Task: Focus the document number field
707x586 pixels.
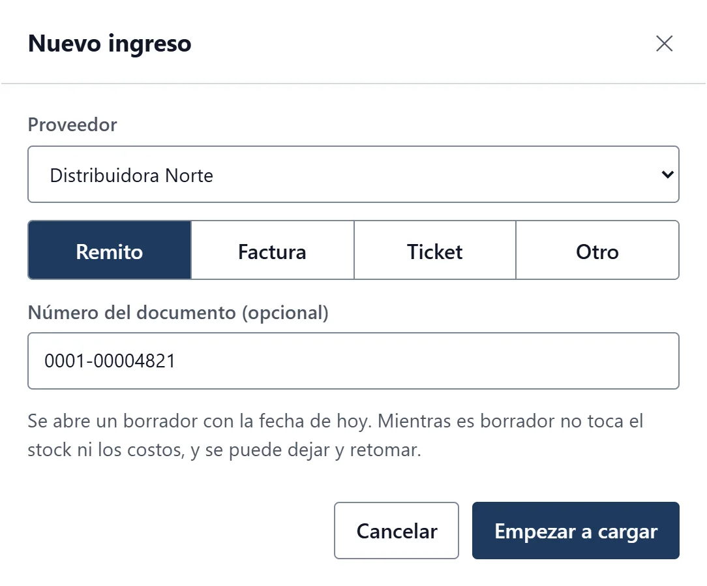Action: (353, 361)
